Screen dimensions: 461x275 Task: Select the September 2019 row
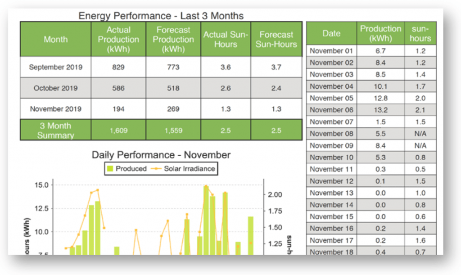tap(55, 67)
